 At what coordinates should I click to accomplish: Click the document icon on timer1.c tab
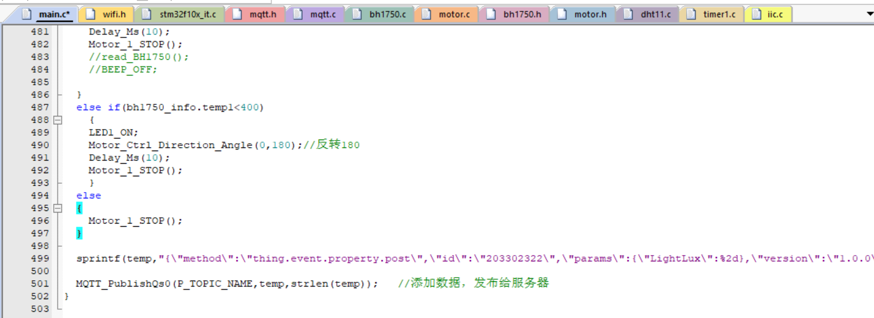(691, 14)
